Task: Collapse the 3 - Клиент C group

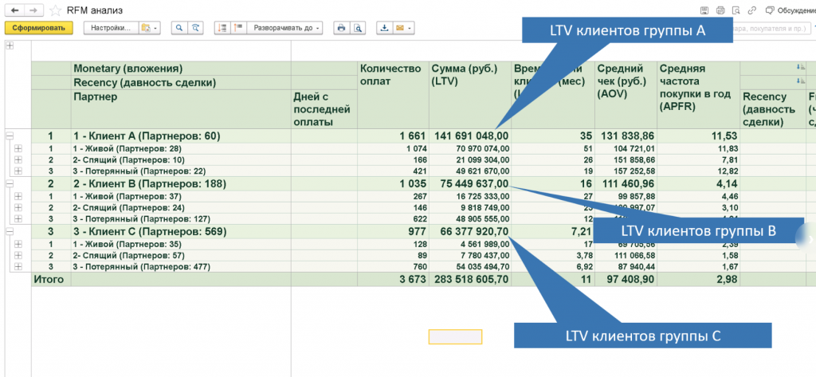Action: 10,232
